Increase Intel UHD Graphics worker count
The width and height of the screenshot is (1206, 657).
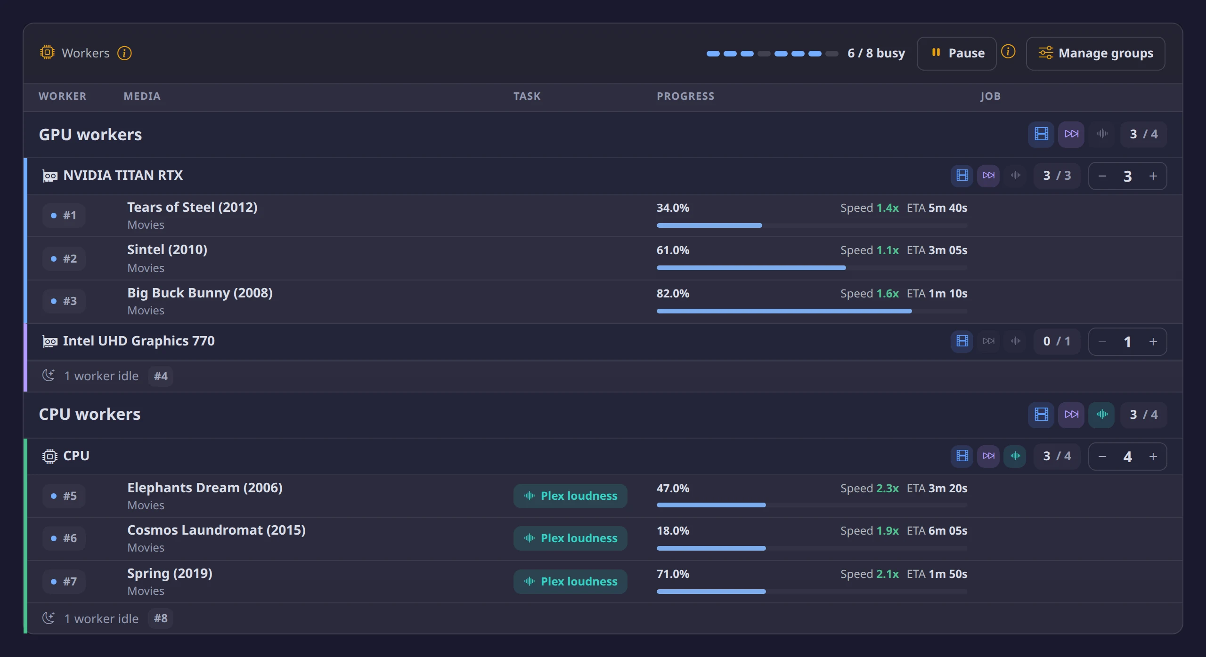pyautogui.click(x=1153, y=342)
